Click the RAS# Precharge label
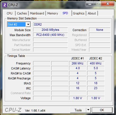The image size is (116, 115). coord(19,78)
